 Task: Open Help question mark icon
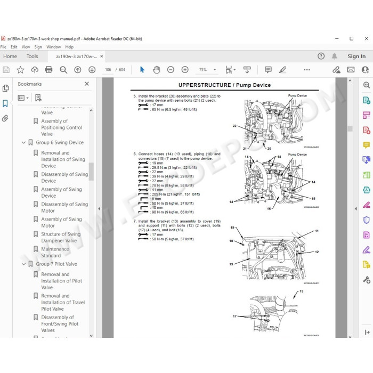point(321,56)
